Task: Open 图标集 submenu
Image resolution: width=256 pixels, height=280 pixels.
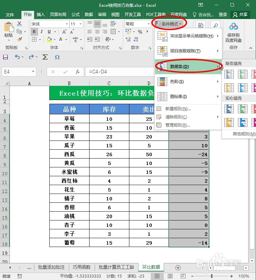Action: [x=188, y=97]
